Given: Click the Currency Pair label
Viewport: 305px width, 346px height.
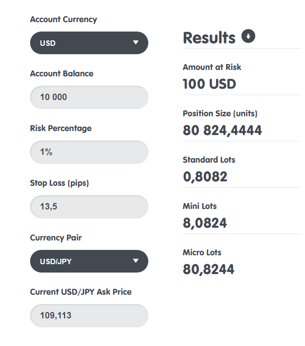Looking at the screenshot, I should tap(56, 238).
